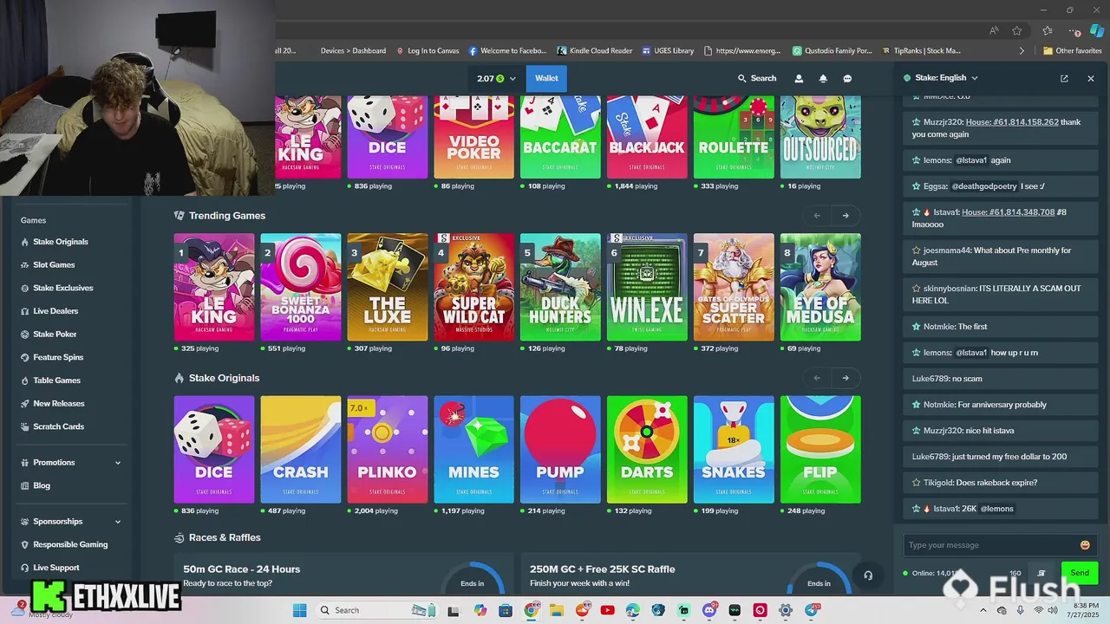1110x624 pixels.
Task: Show next Stake Originals page
Action: [846, 378]
